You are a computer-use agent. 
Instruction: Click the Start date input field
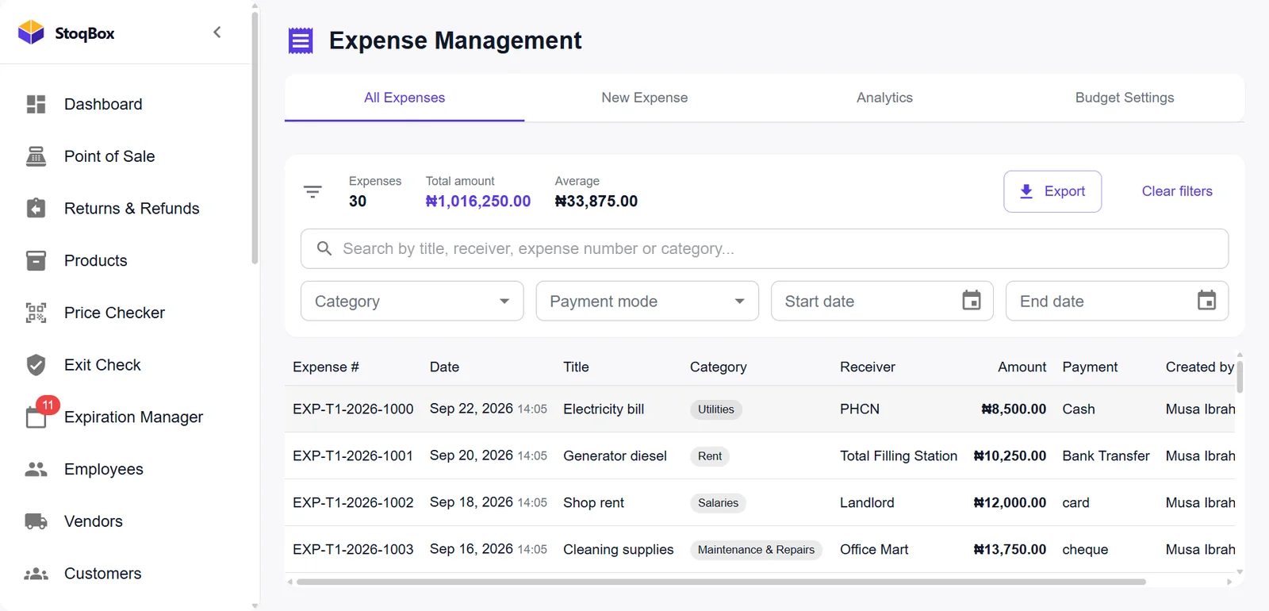[x=882, y=302]
